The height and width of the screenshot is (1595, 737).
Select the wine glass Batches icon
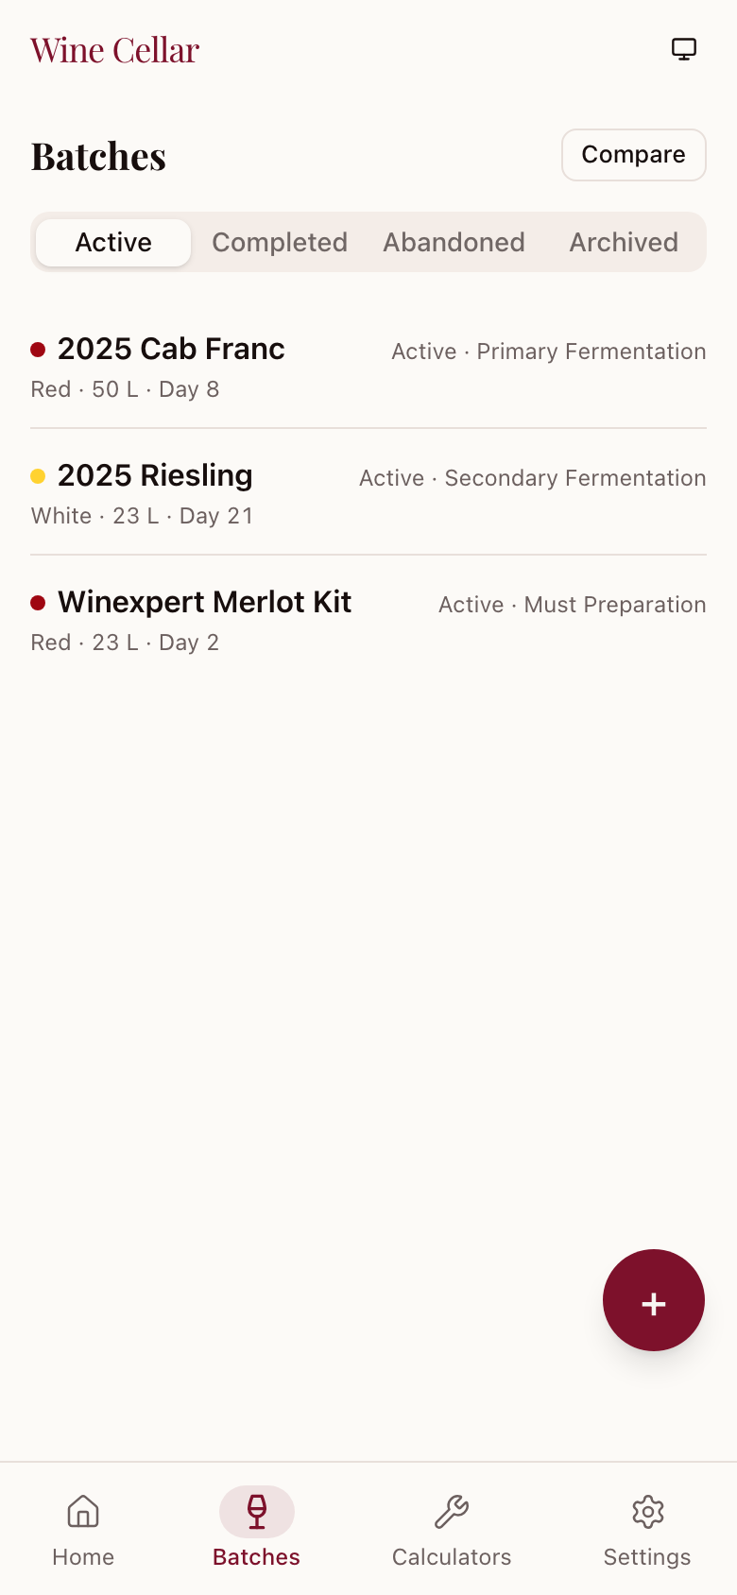click(257, 1512)
